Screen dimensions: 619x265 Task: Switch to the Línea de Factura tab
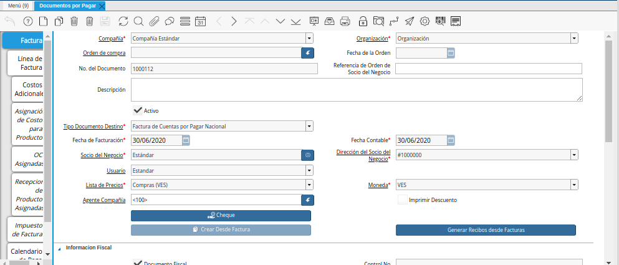(x=29, y=63)
